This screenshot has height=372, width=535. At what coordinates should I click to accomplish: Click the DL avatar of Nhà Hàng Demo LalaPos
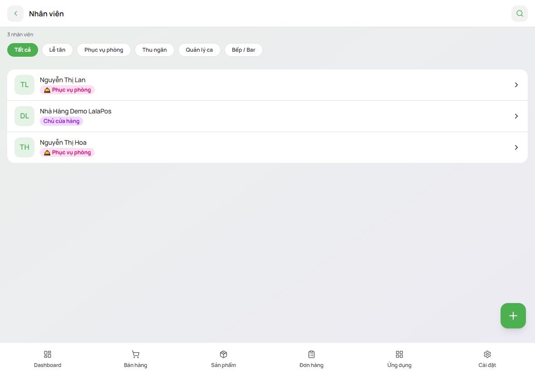(24, 116)
